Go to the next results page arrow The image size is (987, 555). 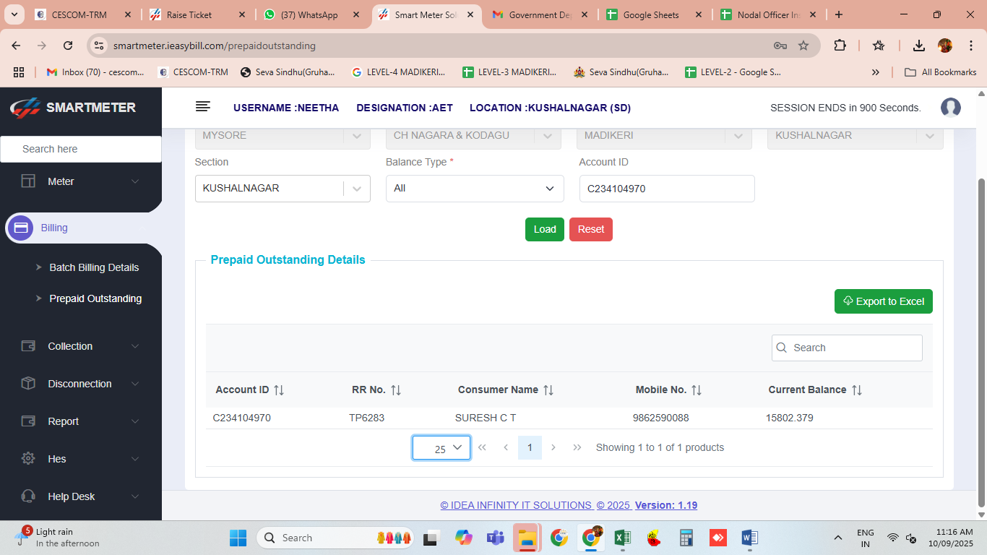(553, 447)
